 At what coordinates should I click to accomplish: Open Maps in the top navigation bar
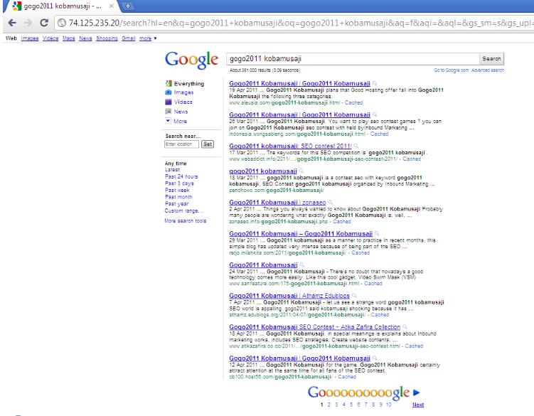(69, 38)
